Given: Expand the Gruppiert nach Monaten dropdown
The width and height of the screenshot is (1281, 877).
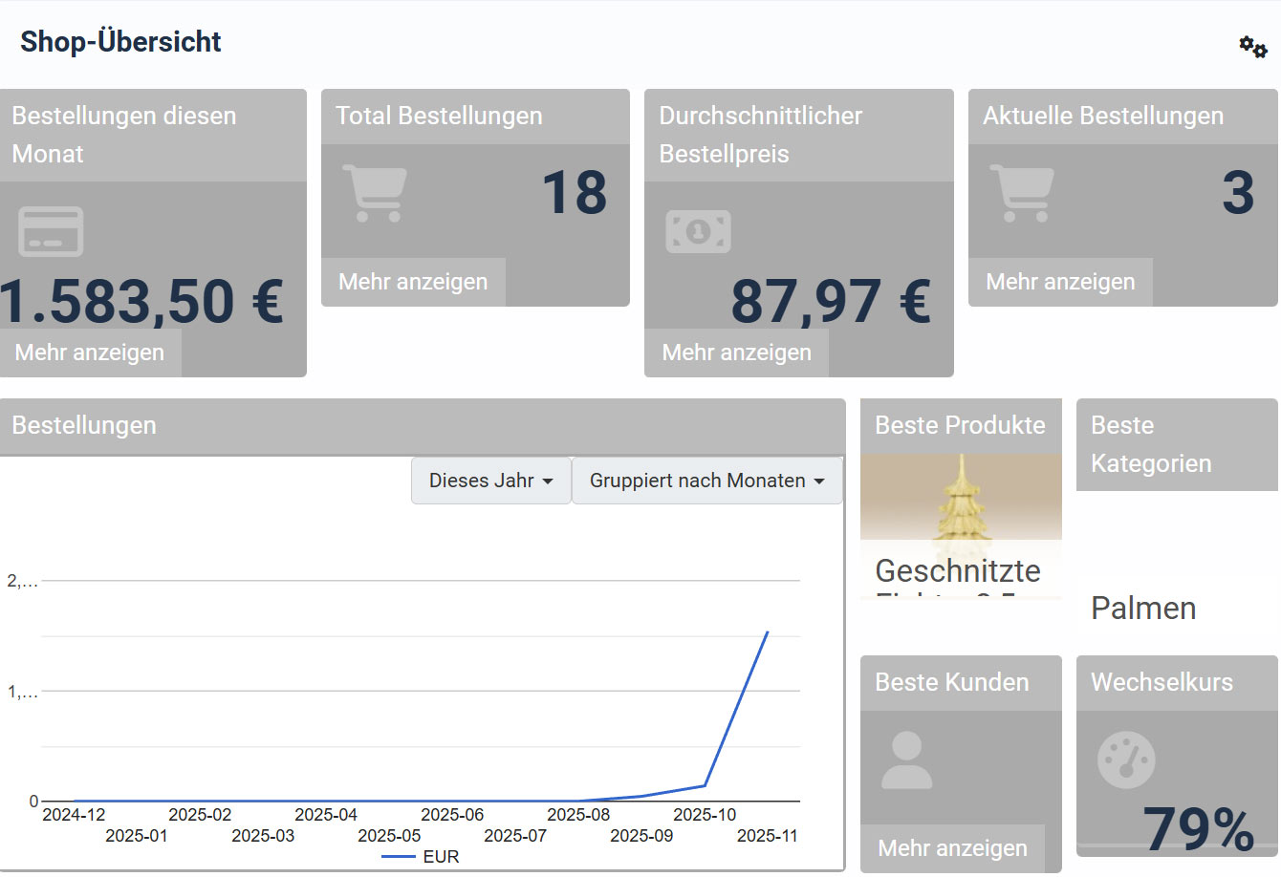Looking at the screenshot, I should pos(706,481).
